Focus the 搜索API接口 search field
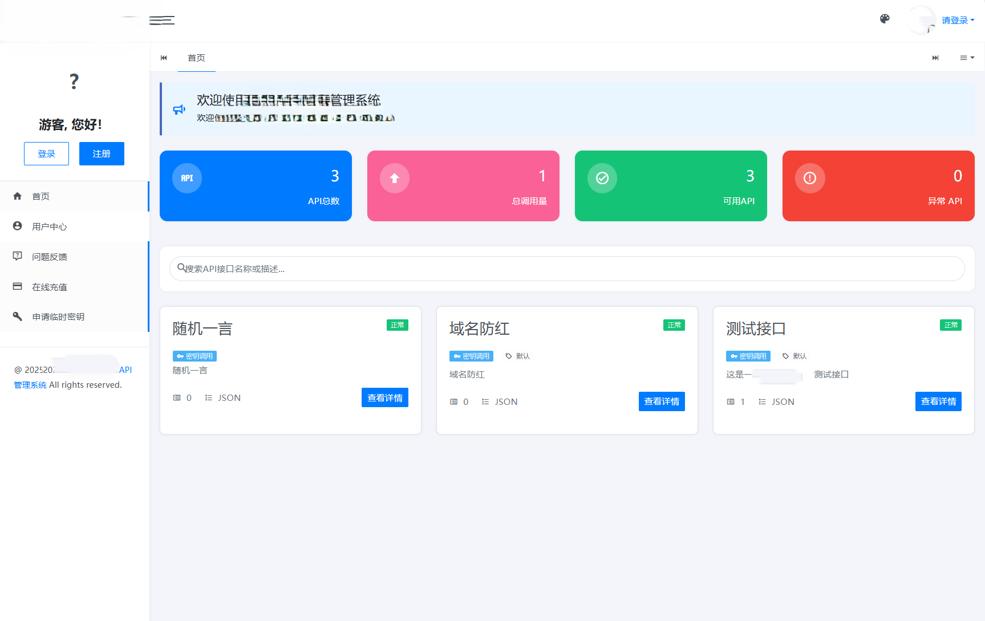Image resolution: width=985 pixels, height=621 pixels. coord(567,269)
